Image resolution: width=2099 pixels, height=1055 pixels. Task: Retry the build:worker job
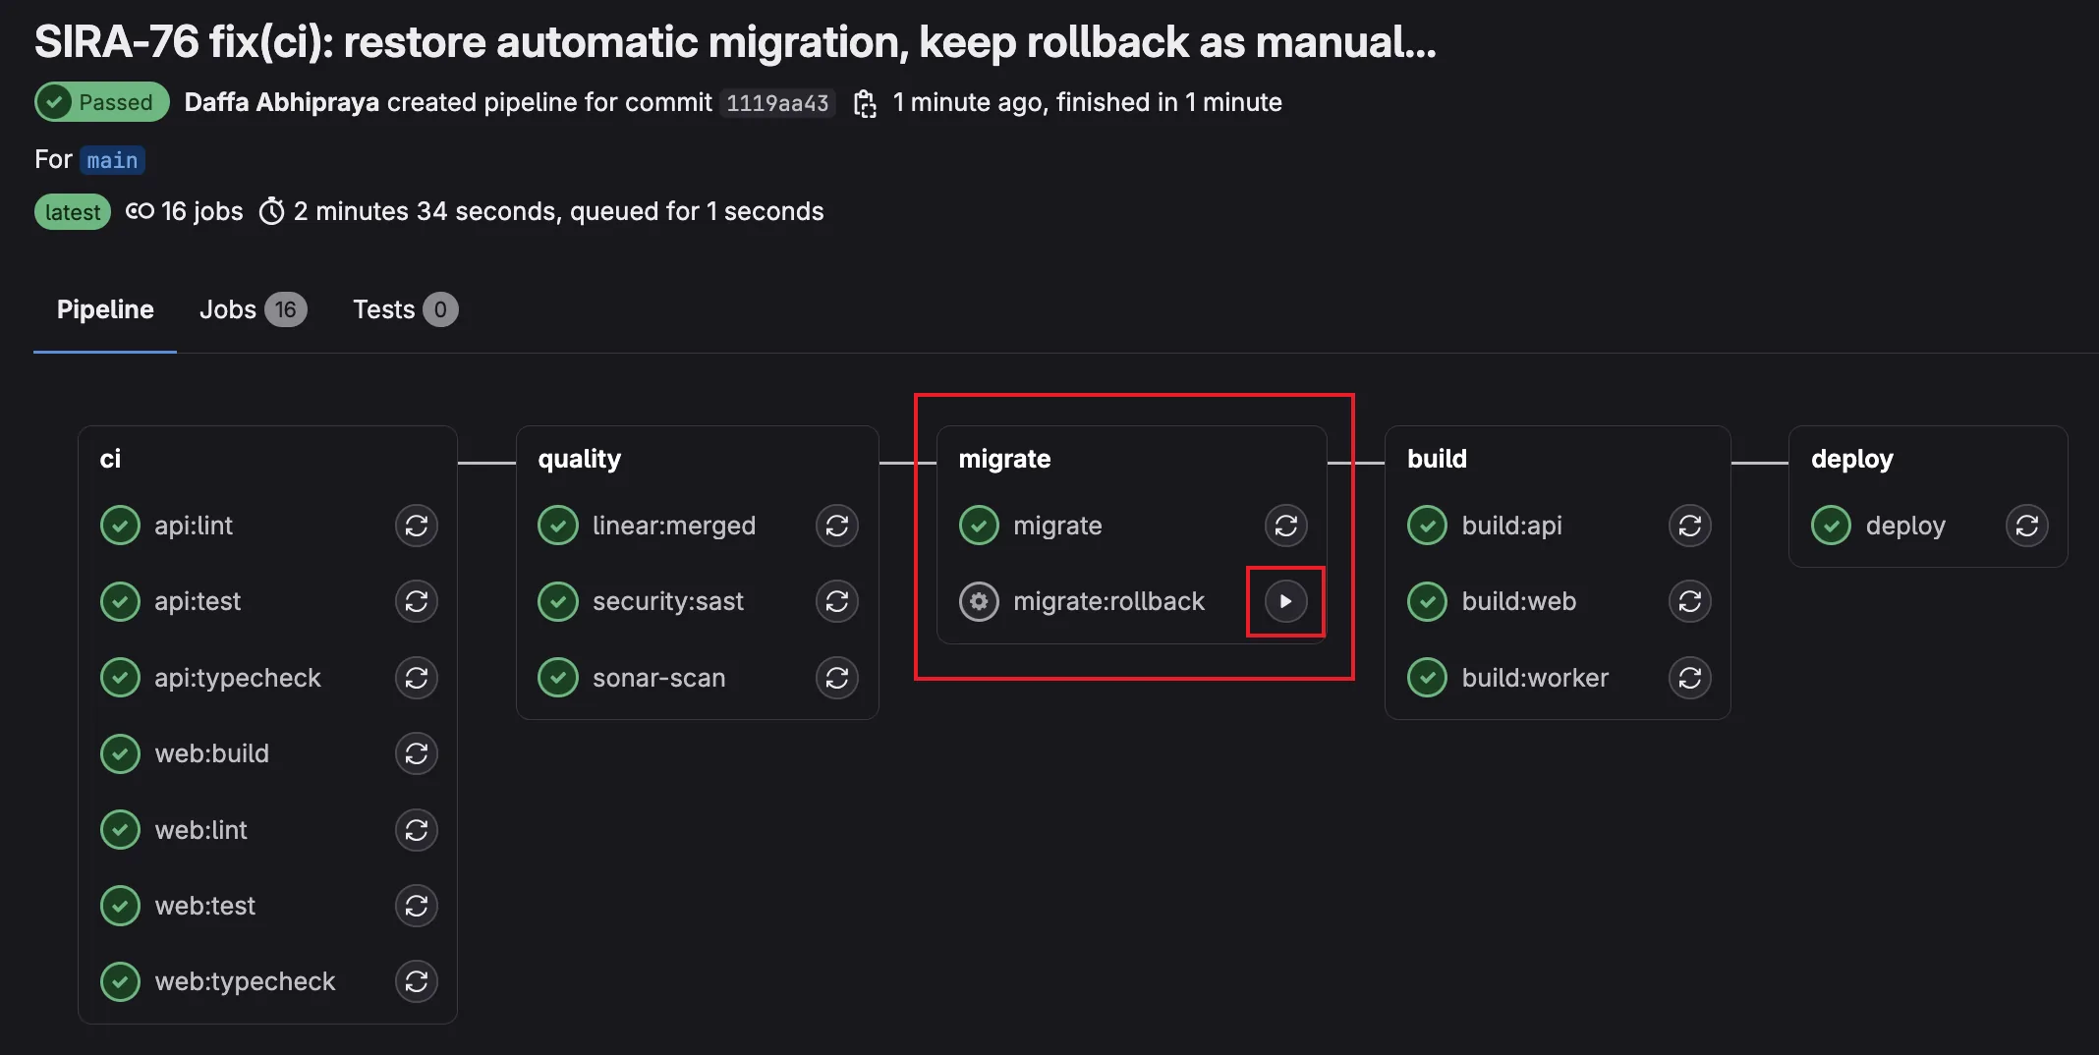coord(1688,677)
